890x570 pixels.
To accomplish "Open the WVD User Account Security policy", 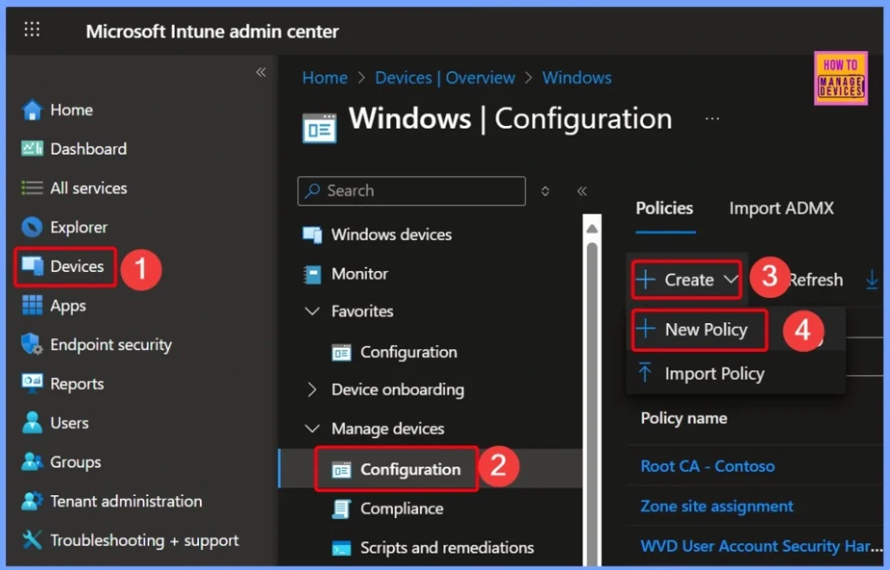I will [x=761, y=547].
